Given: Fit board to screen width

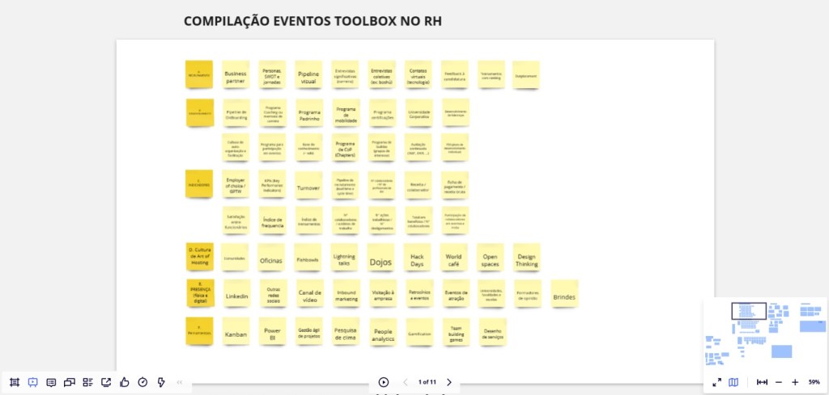Looking at the screenshot, I should pyautogui.click(x=762, y=382).
